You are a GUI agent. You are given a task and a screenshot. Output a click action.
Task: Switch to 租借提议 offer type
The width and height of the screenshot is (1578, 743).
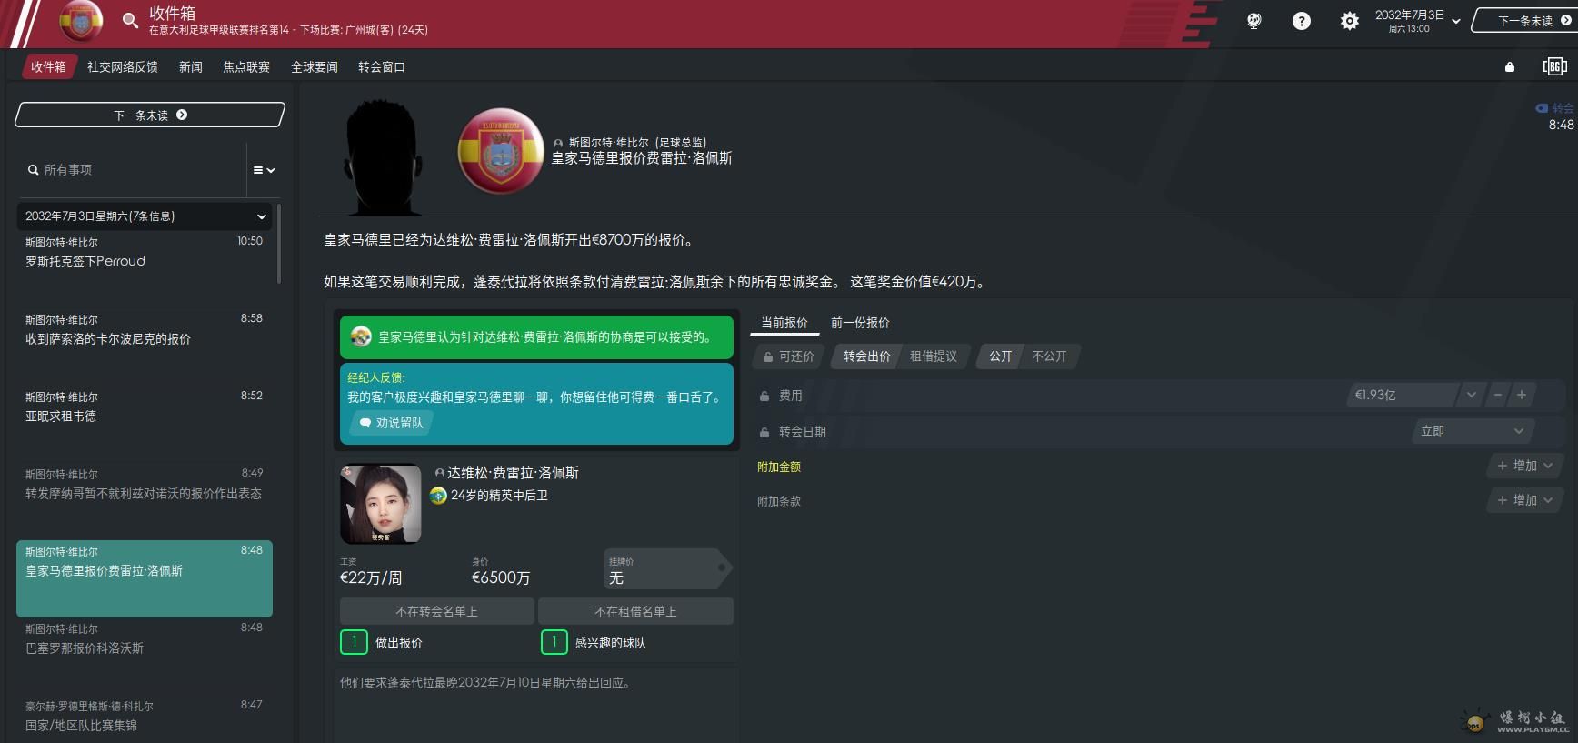click(933, 356)
